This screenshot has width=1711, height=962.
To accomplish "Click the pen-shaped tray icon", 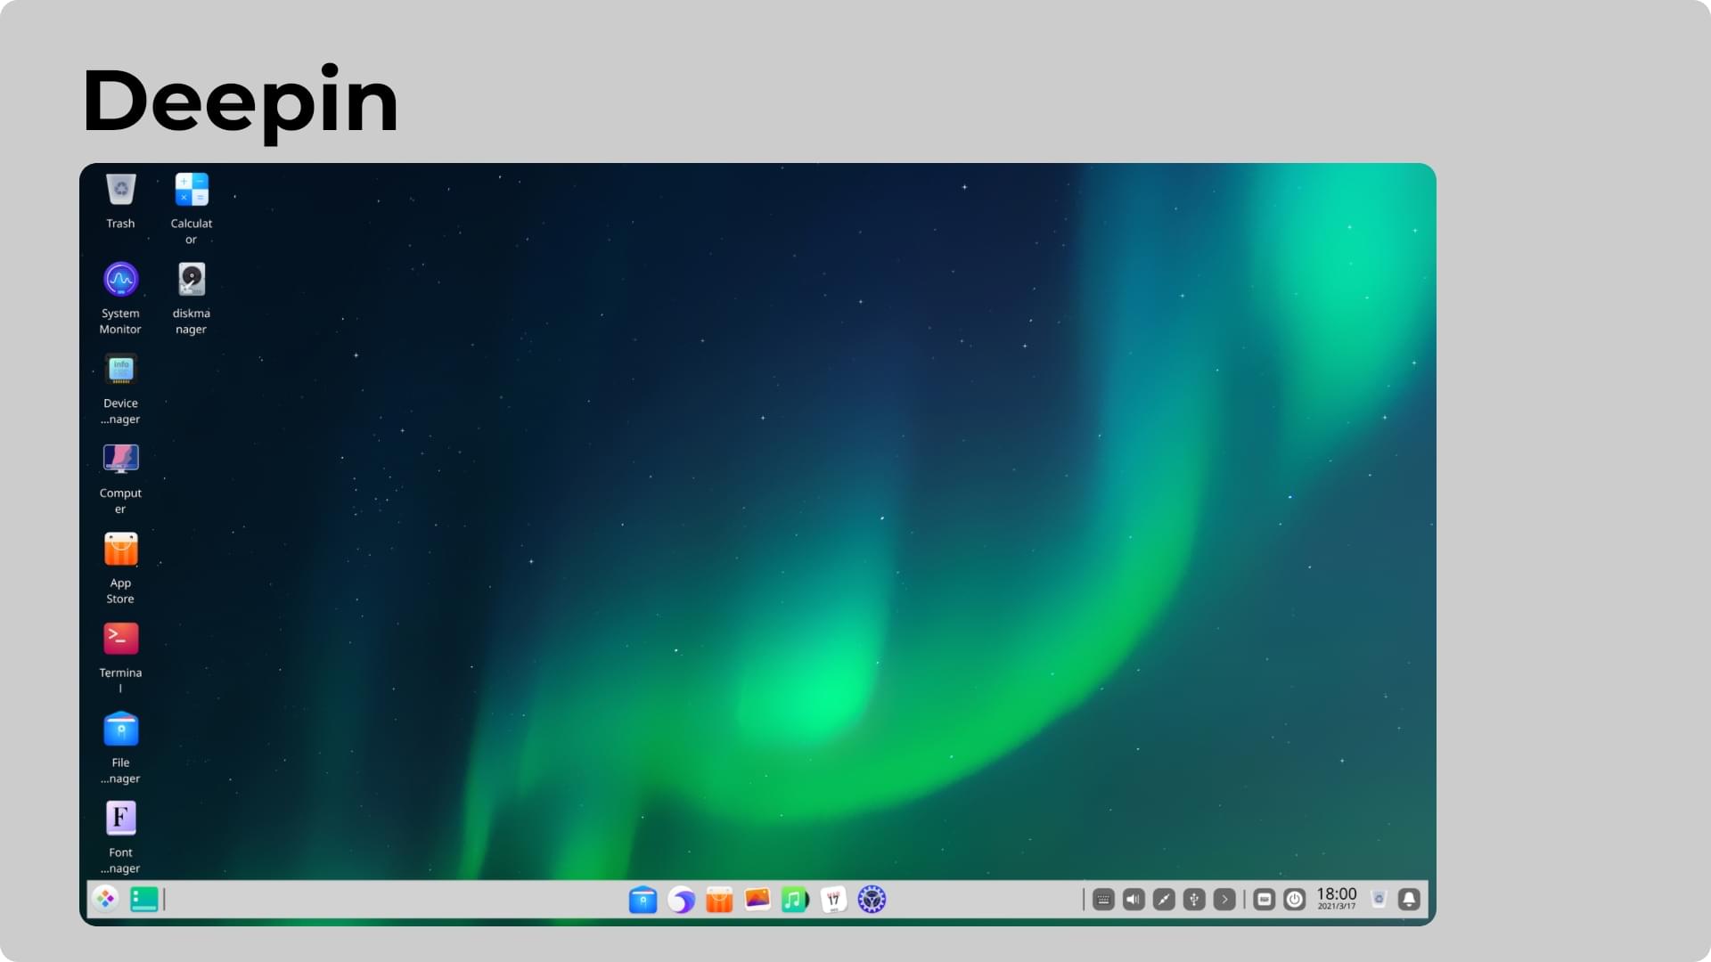I will coord(1164,900).
